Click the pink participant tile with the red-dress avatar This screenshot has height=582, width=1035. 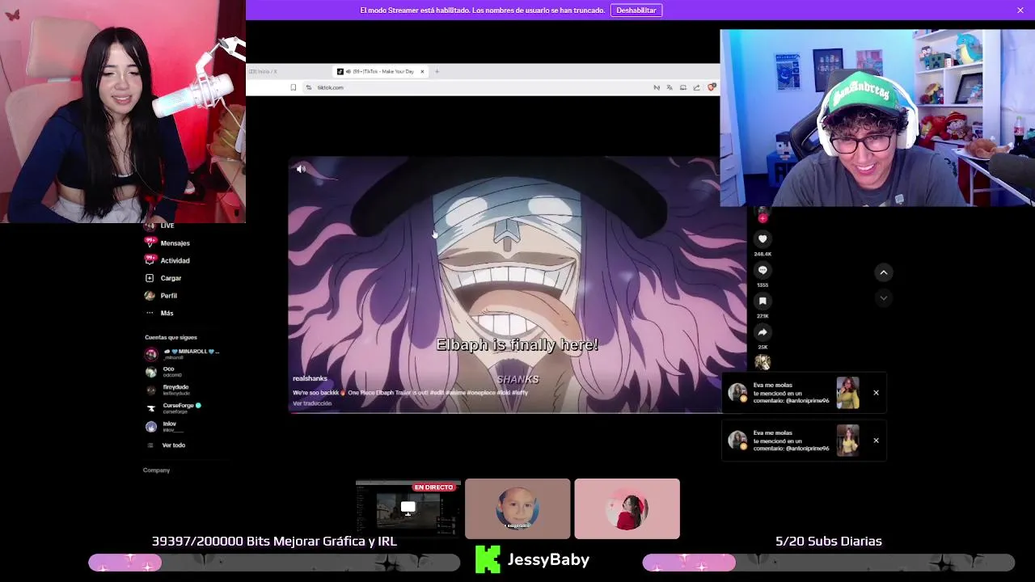(x=627, y=508)
